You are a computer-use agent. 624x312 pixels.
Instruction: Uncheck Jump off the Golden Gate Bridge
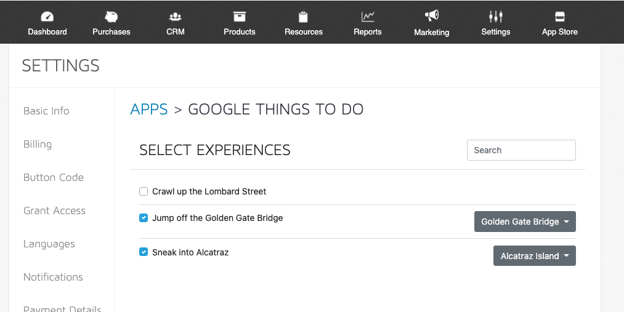coord(144,218)
